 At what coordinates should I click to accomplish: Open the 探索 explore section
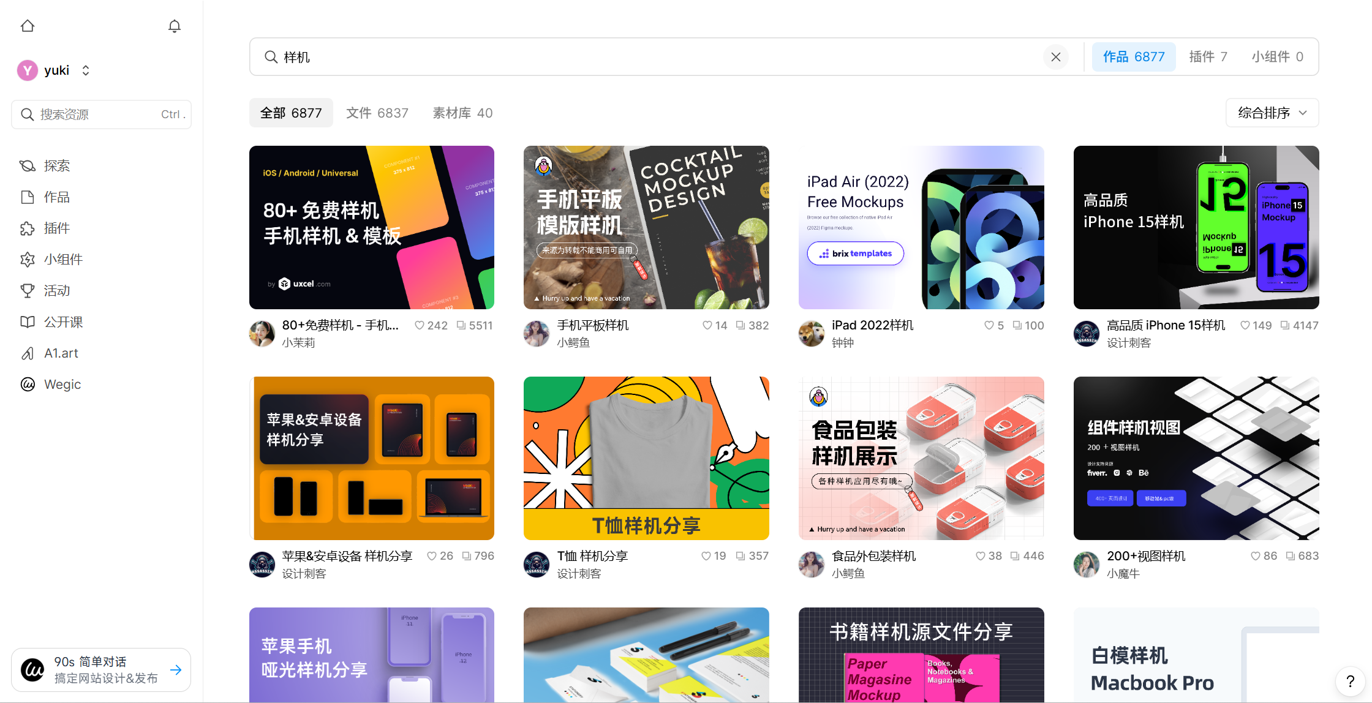tap(56, 166)
